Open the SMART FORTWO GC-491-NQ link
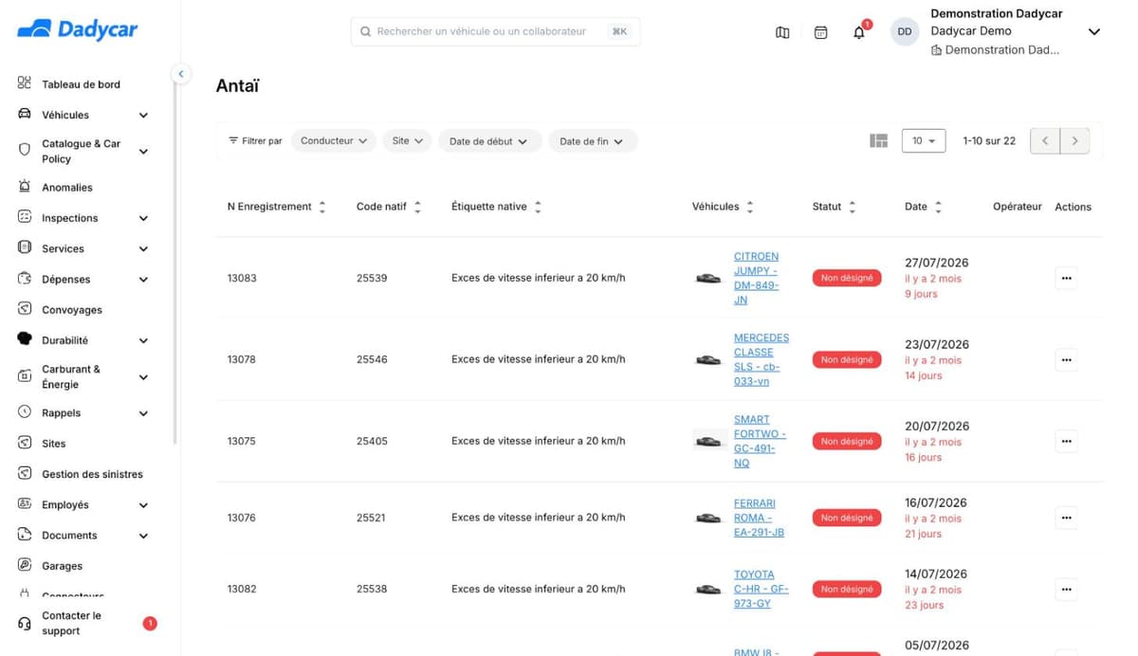The image size is (1138, 656). click(760, 441)
